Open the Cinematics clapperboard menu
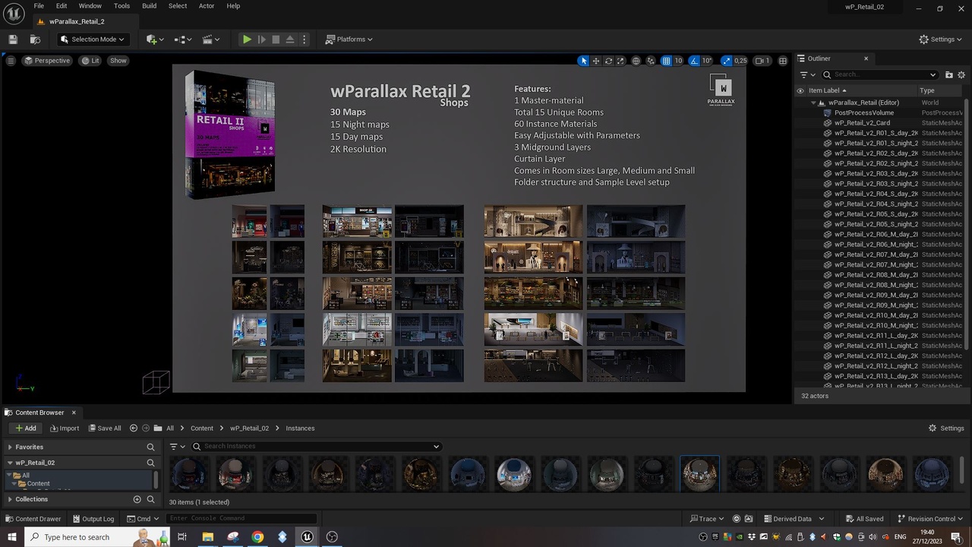Viewport: 972px width, 547px height. click(x=211, y=40)
